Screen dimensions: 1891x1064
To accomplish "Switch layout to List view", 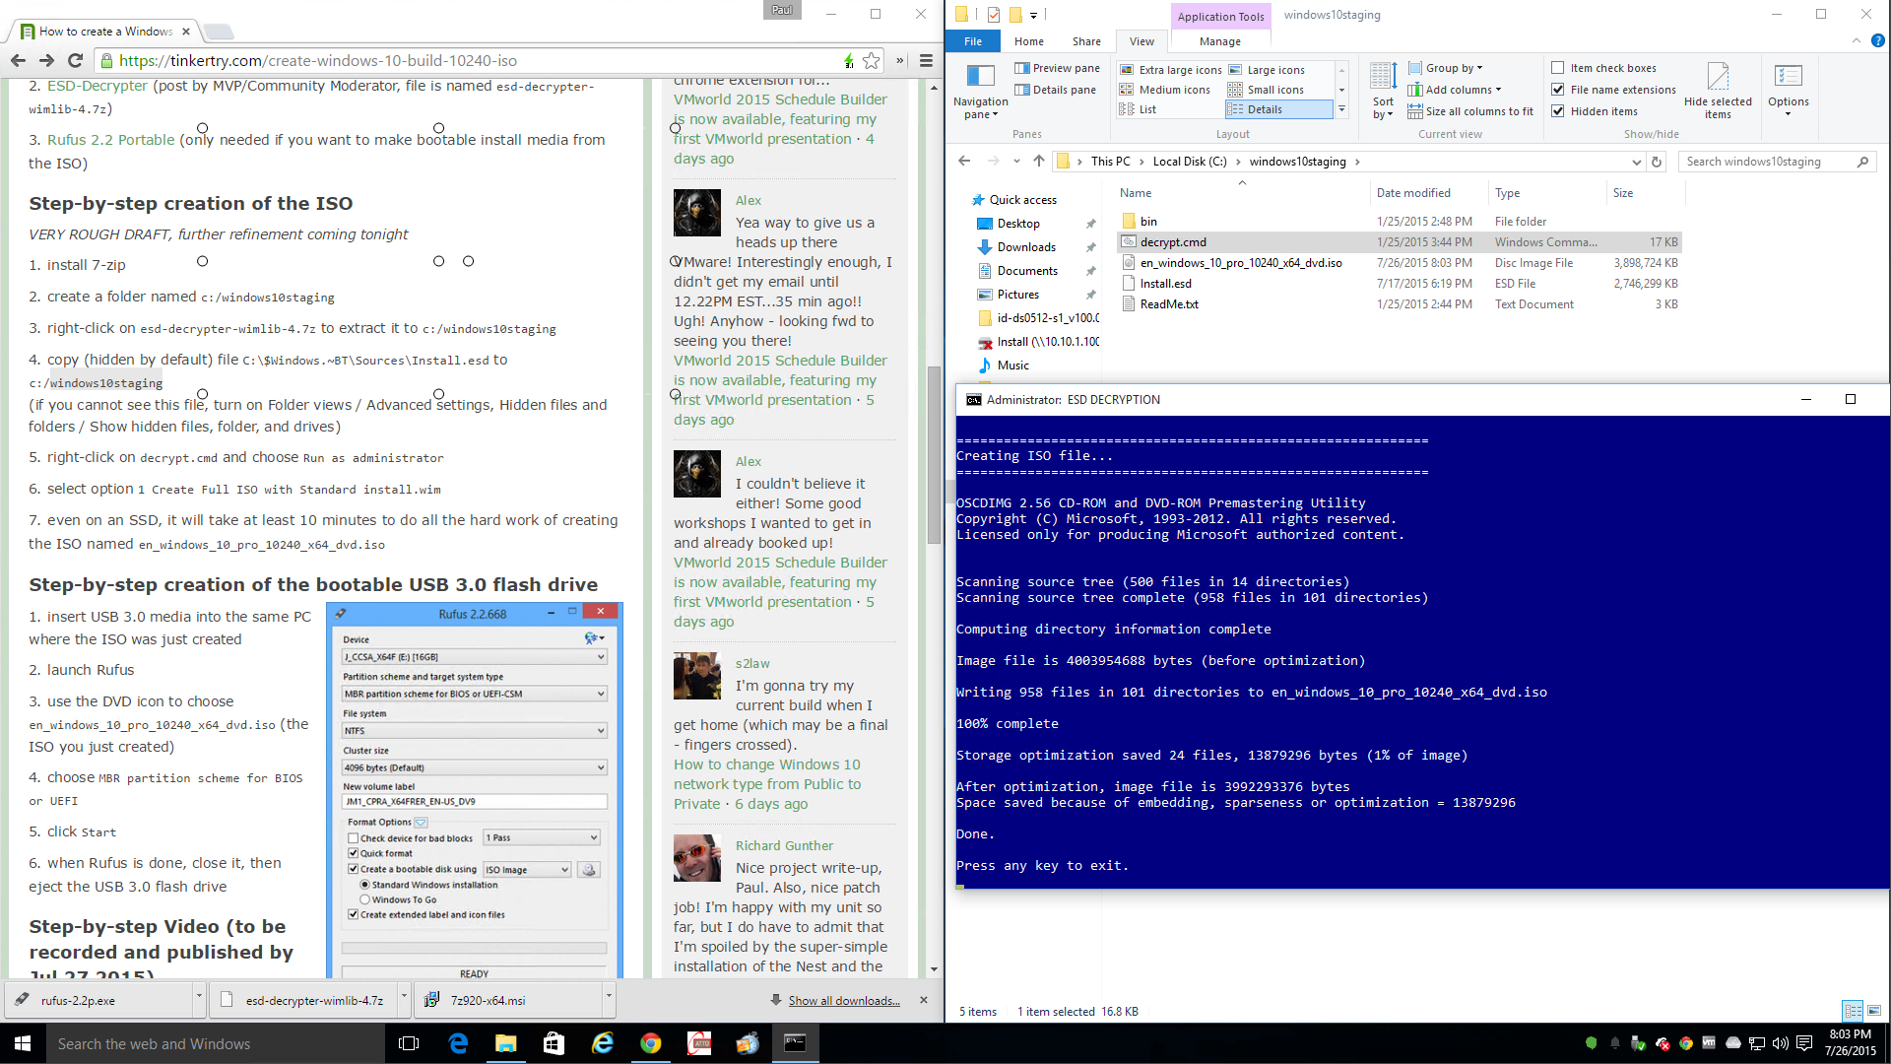I will [1139, 109].
